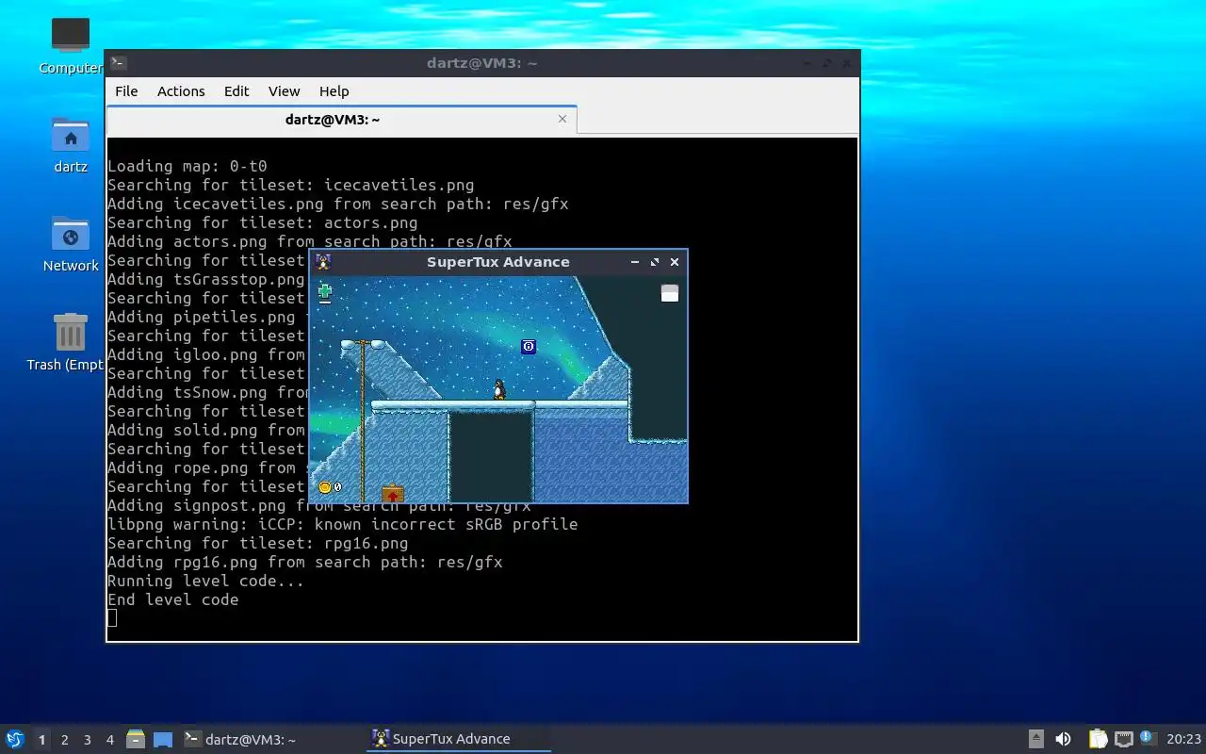Click the libpng warning iCCP line
Image resolution: width=1206 pixels, height=754 pixels.
point(343,524)
